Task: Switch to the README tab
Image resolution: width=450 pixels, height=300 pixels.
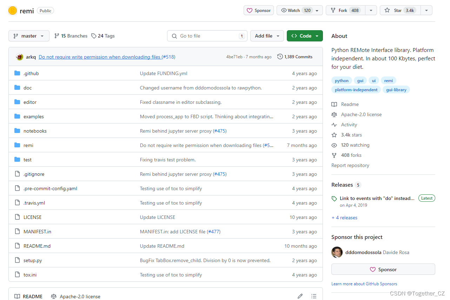Action: tap(28, 296)
